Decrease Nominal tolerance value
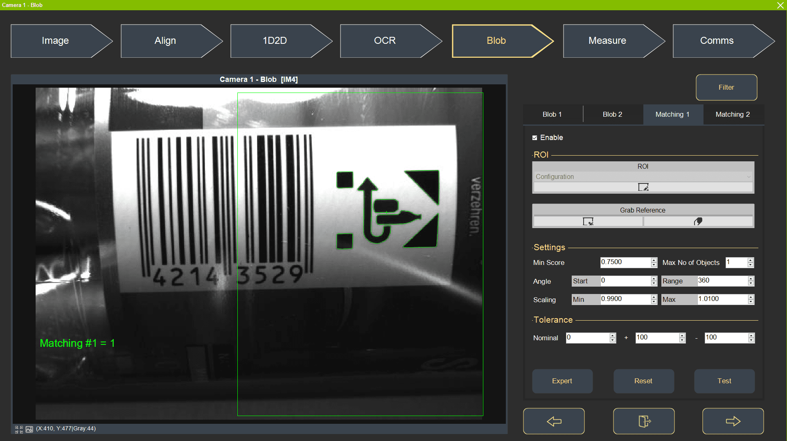Image resolution: width=787 pixels, height=441 pixels. 613,340
